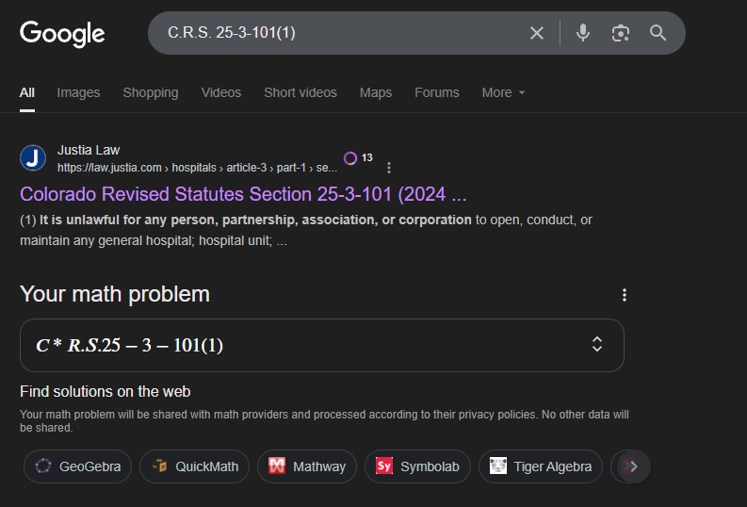747x507 pixels.
Task: Select the Mathway solver button
Action: pos(307,466)
